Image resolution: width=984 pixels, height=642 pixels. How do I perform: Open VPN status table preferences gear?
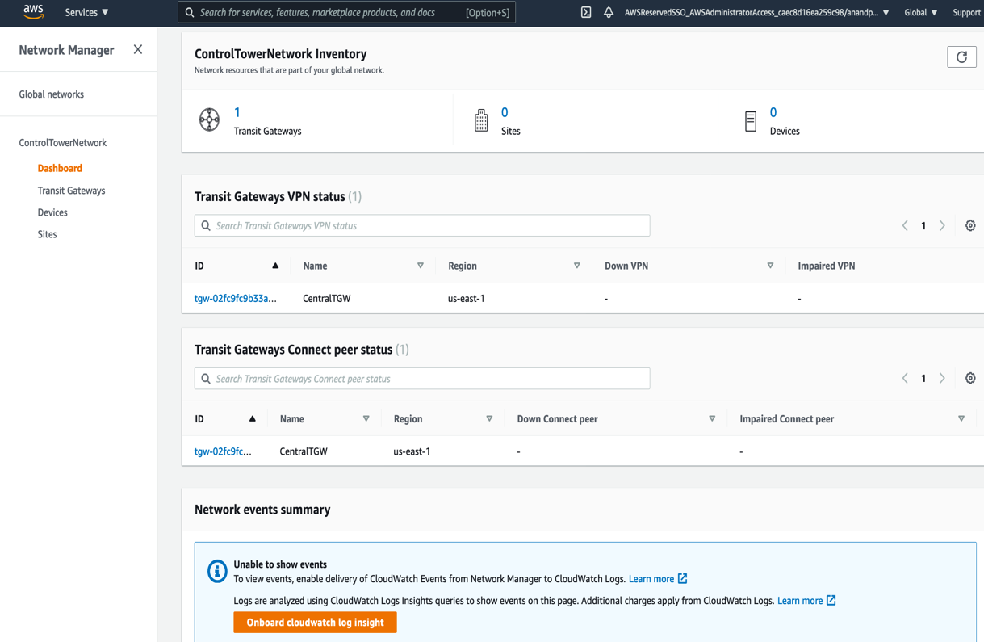pos(969,225)
